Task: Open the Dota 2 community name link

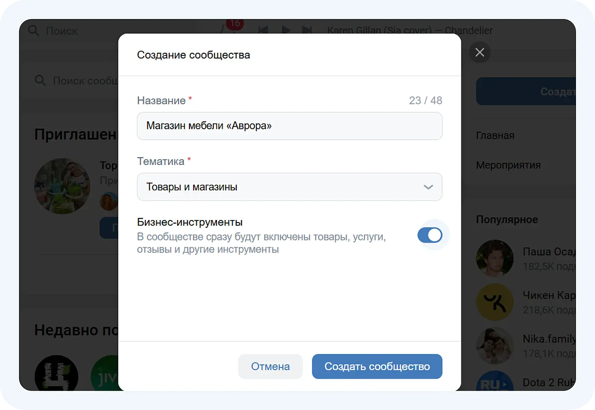Action: pyautogui.click(x=549, y=382)
